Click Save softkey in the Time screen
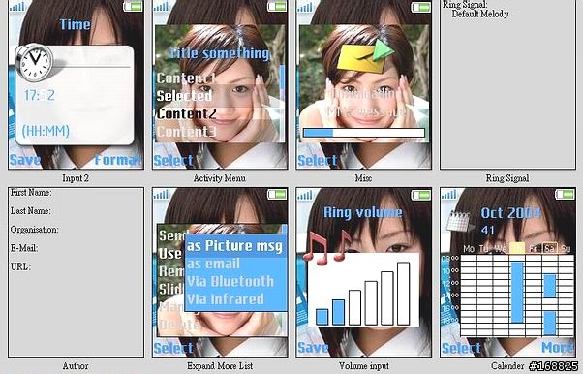This screenshot has width=583, height=374. click(x=24, y=160)
